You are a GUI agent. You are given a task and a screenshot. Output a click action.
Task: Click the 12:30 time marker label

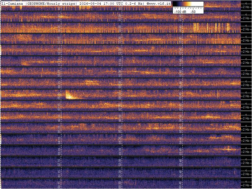pos(120,51)
